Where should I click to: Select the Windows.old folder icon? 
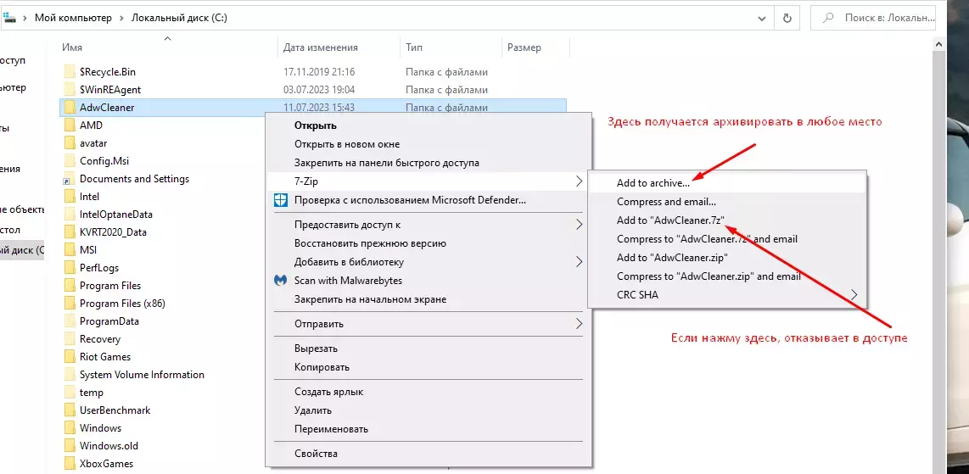[69, 446]
